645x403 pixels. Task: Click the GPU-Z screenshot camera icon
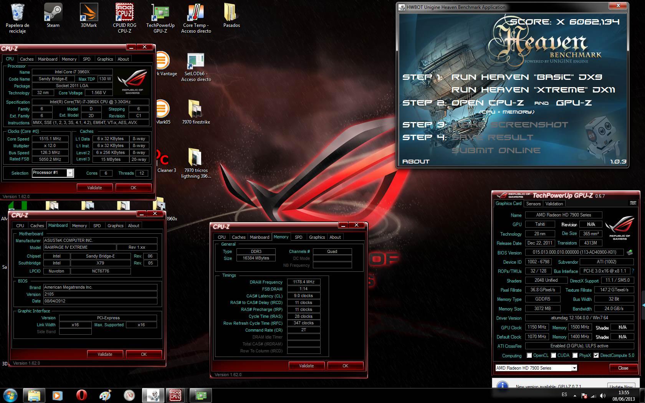(633, 203)
